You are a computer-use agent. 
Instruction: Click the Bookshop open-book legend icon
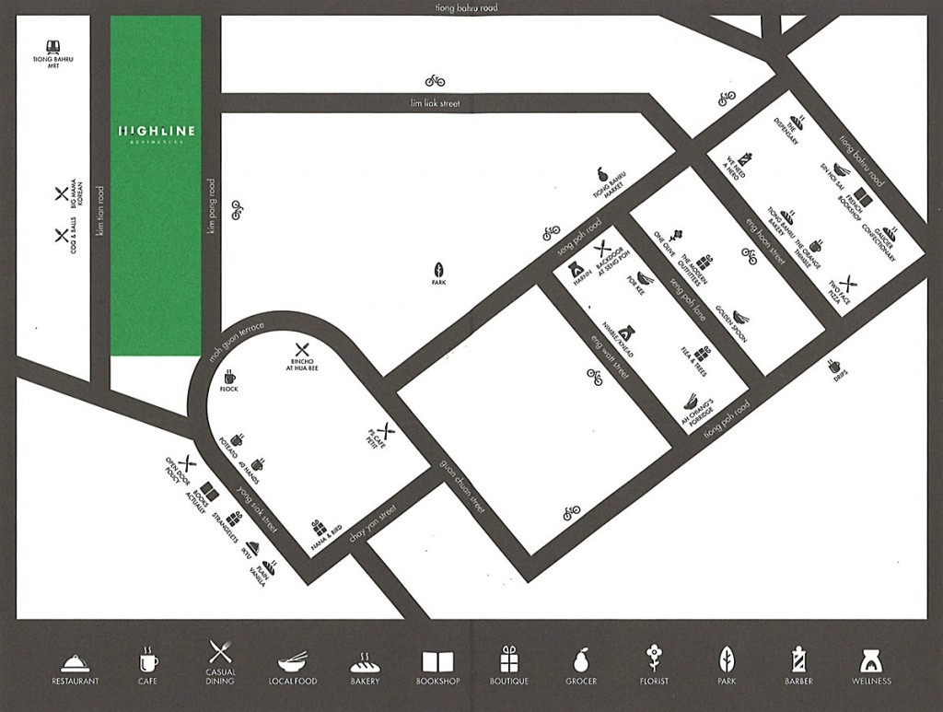click(437, 661)
